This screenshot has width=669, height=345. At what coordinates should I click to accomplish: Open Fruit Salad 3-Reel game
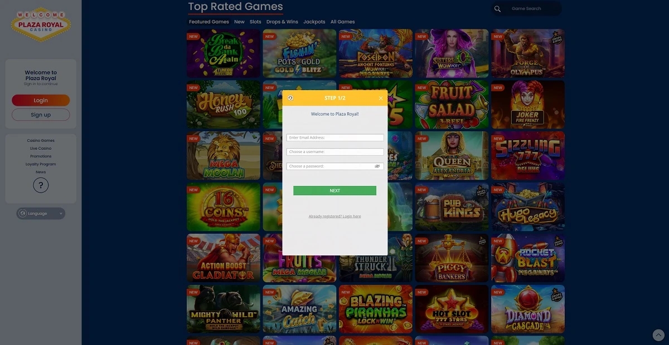(x=452, y=104)
